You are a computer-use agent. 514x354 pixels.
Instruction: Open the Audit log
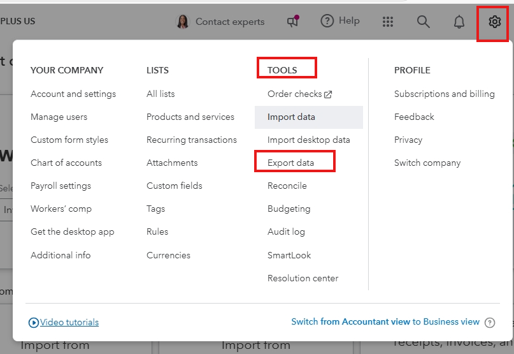tap(286, 232)
